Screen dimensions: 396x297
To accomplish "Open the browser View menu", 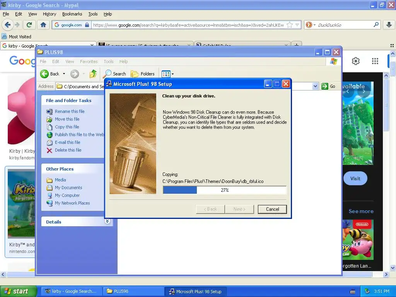I will pyautogui.click(x=32, y=14).
